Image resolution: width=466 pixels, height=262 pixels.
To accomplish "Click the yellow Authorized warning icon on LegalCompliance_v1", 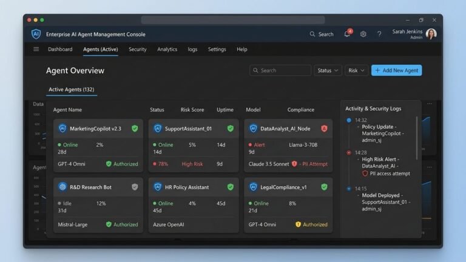I will pos(298,224).
